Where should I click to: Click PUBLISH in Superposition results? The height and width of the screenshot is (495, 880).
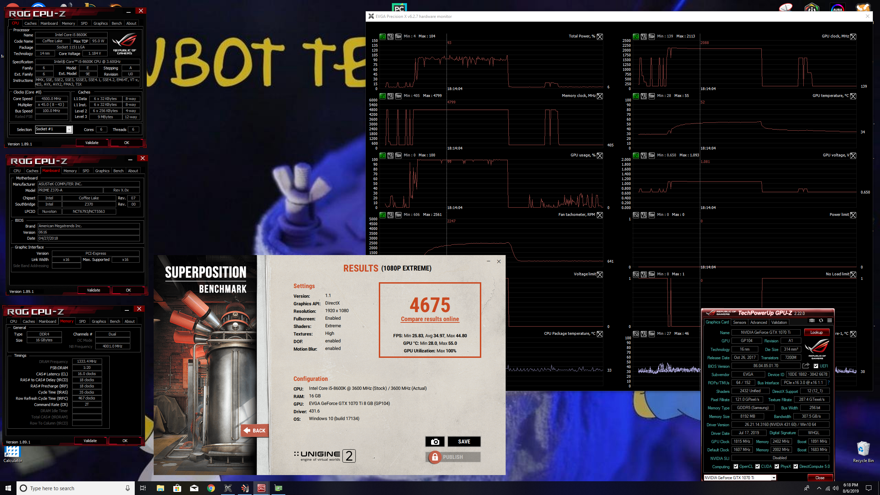pyautogui.click(x=453, y=457)
